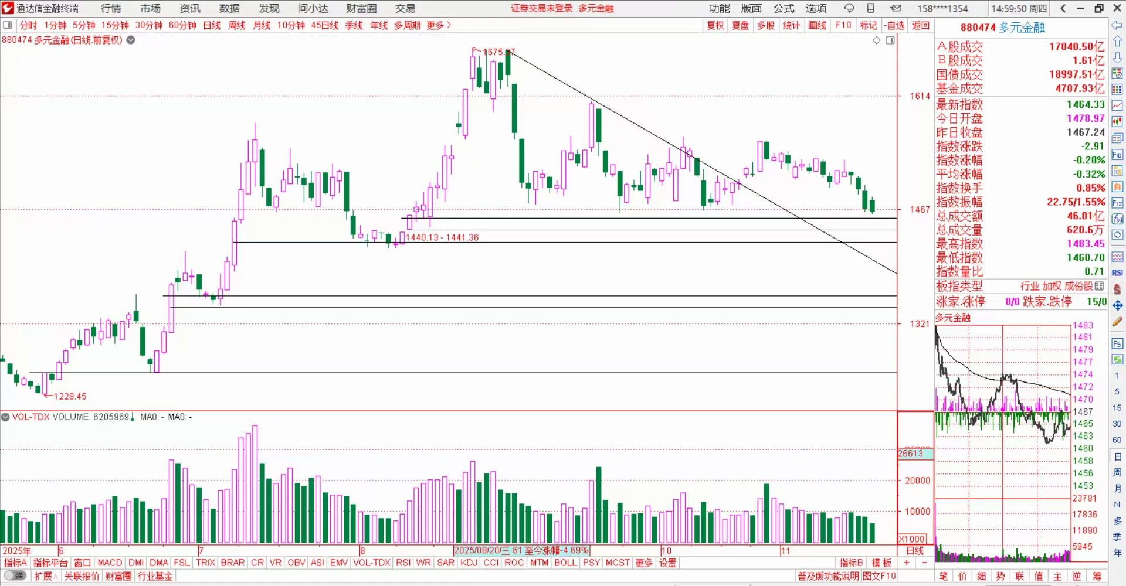
Task: Toggle the side panel icon at chart top right
Action: [x=890, y=40]
